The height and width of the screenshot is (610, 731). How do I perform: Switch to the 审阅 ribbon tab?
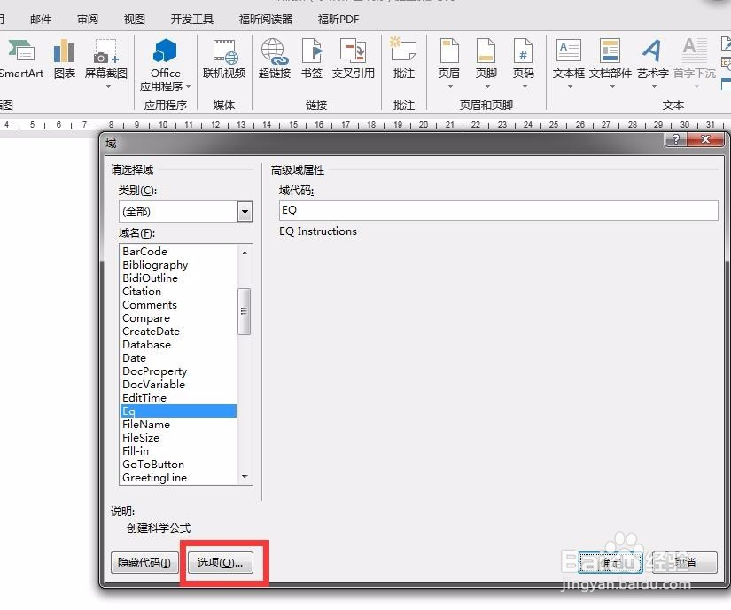88,20
